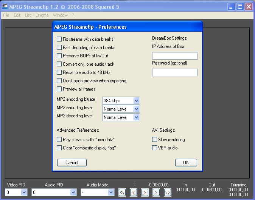Step one frame forward

(x=156, y=192)
